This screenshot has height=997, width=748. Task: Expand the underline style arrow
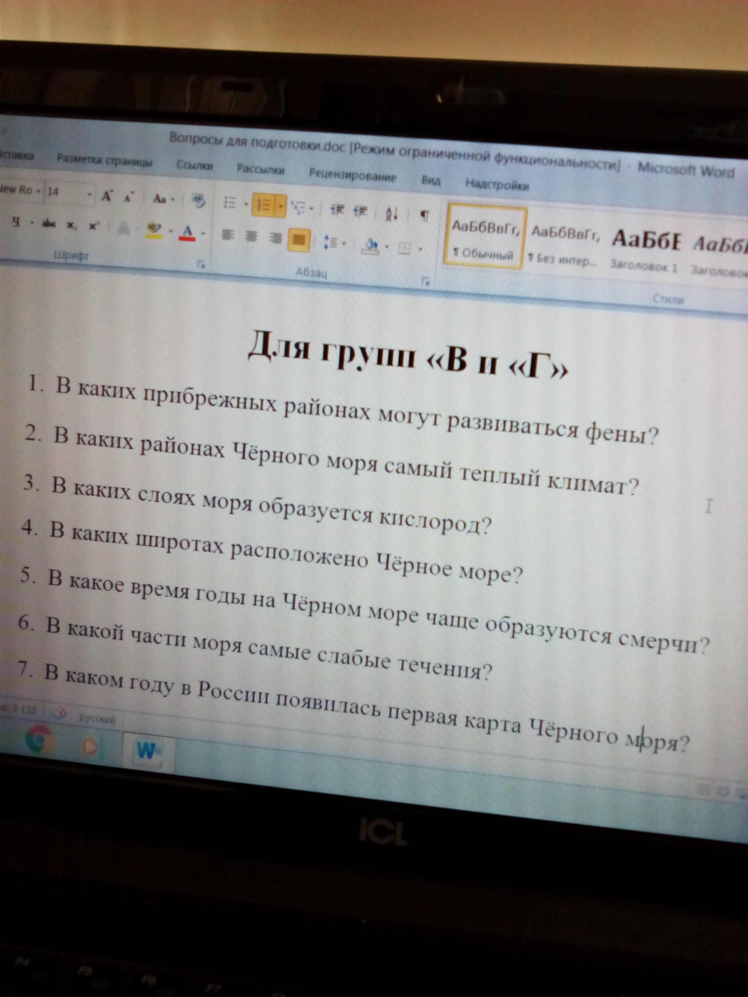[x=32, y=223]
